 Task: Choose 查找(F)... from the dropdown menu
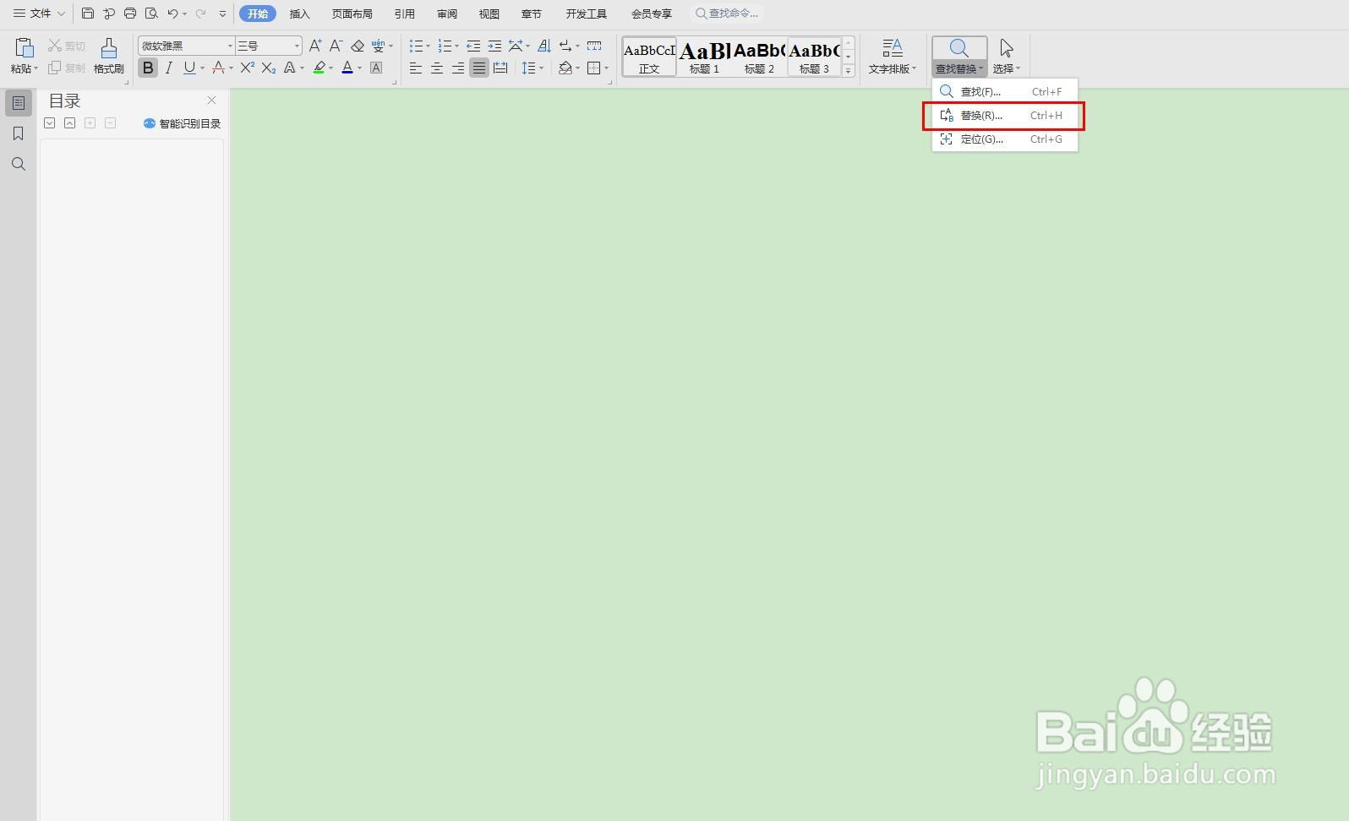[x=1005, y=91]
